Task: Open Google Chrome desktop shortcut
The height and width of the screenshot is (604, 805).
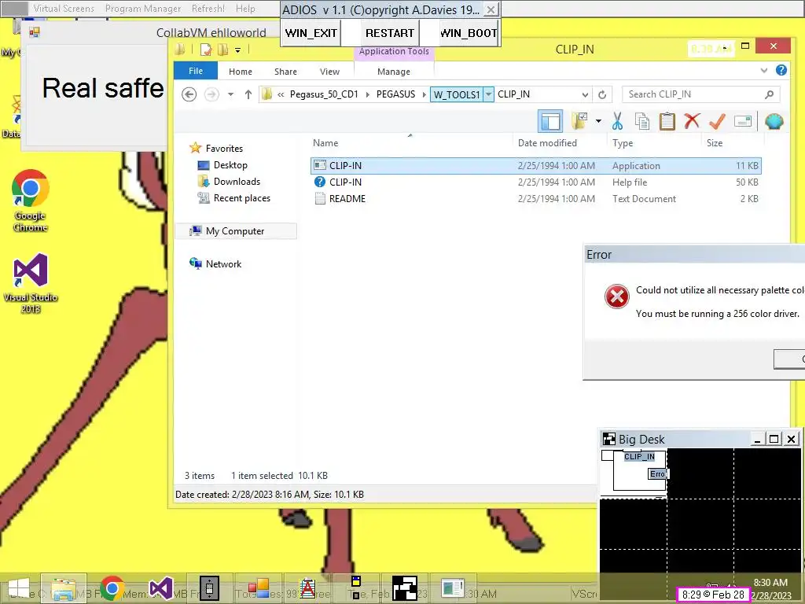Action: (x=31, y=201)
